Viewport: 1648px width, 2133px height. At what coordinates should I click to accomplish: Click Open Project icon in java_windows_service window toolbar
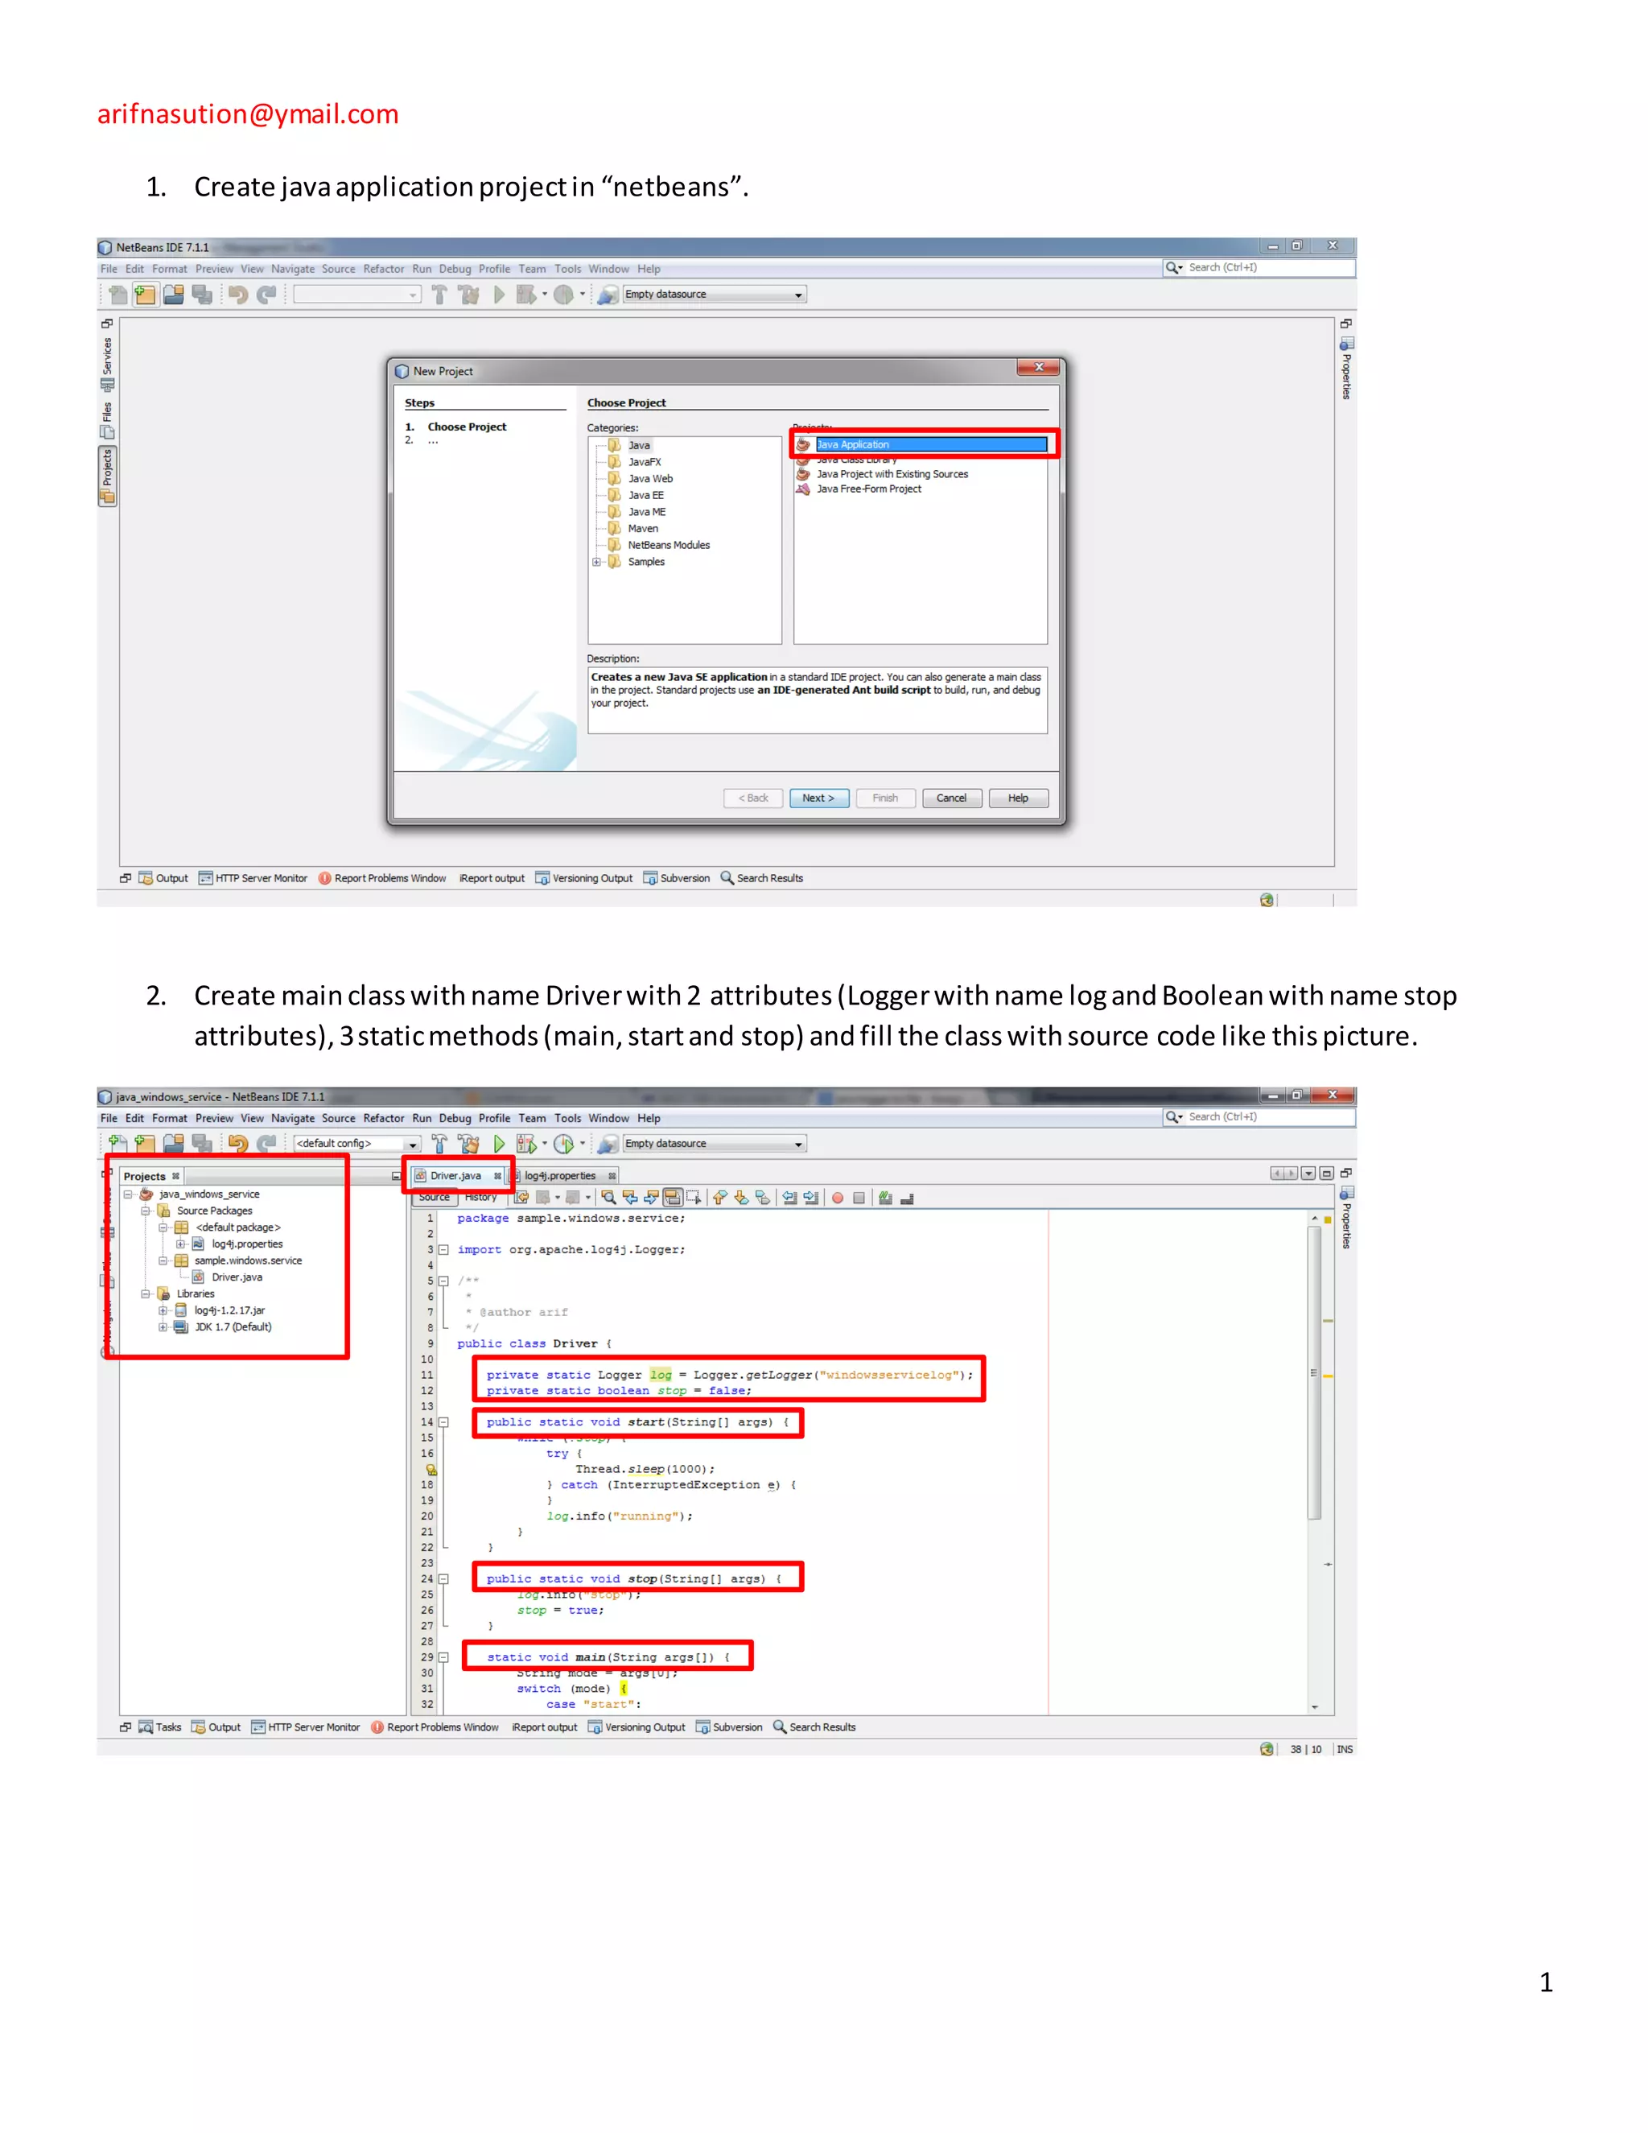coord(174,1144)
